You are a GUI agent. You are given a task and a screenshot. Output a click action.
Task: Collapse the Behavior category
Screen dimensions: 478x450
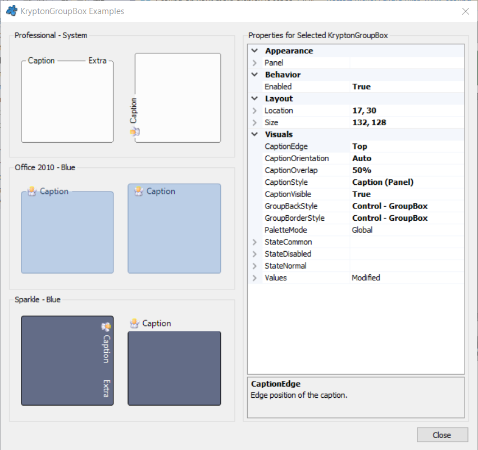254,74
